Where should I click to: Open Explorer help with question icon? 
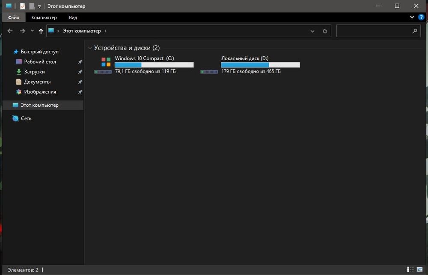tap(421, 17)
